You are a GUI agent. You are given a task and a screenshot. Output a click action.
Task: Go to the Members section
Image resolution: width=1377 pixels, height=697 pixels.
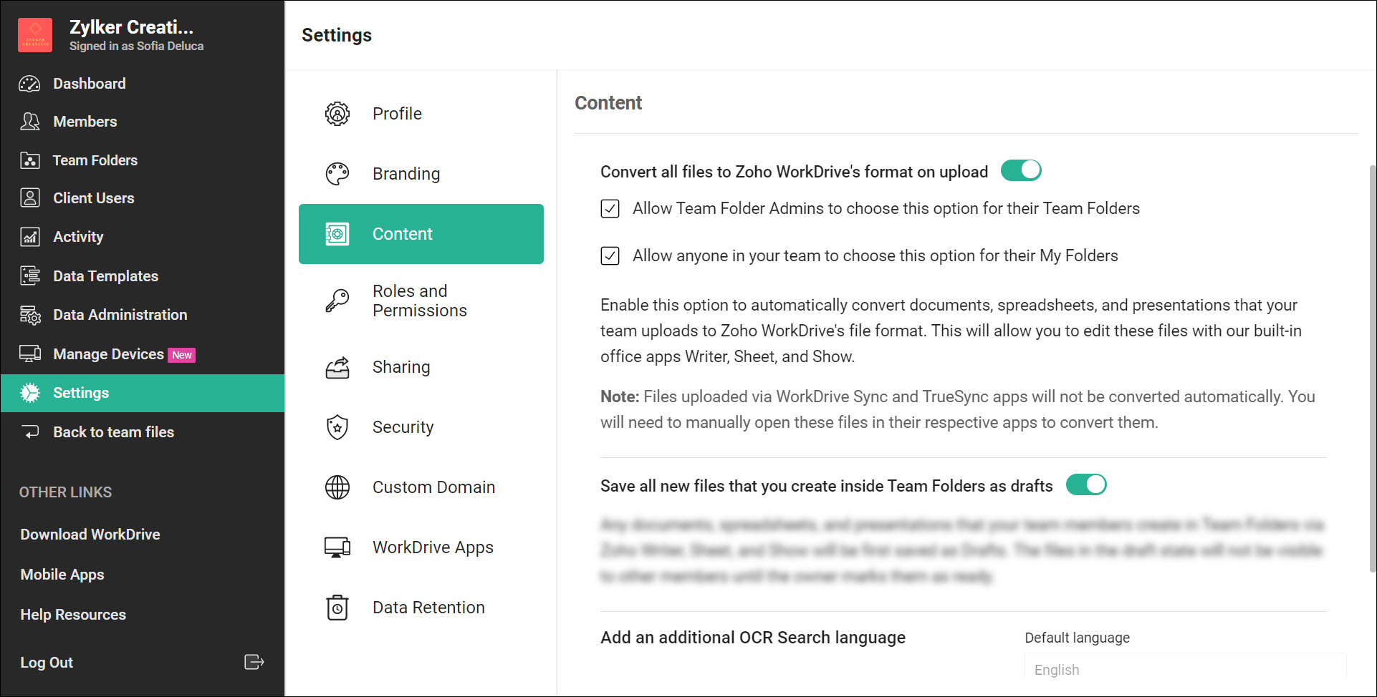(x=85, y=122)
